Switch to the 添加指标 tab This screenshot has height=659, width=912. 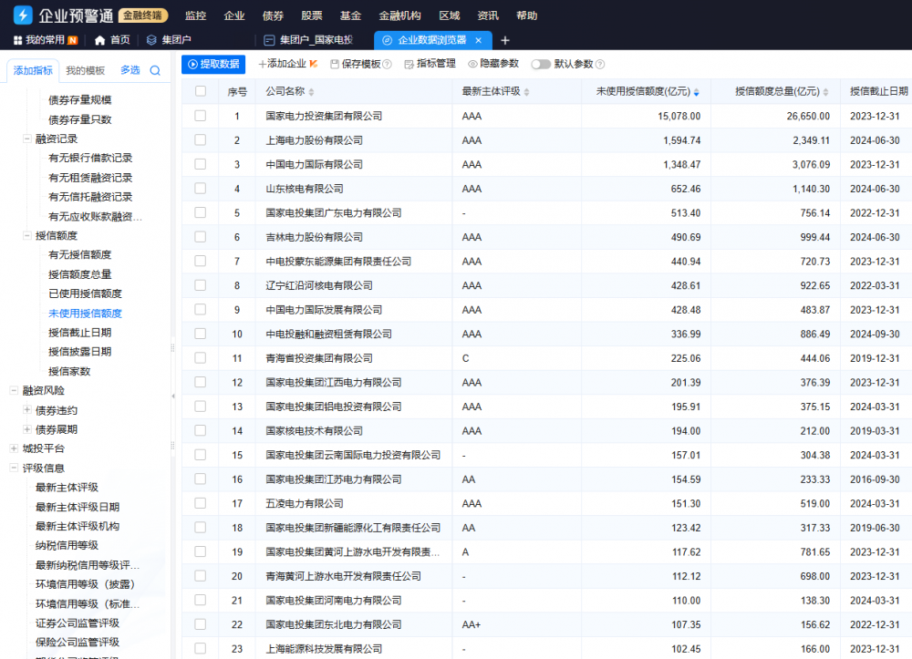[x=33, y=71]
